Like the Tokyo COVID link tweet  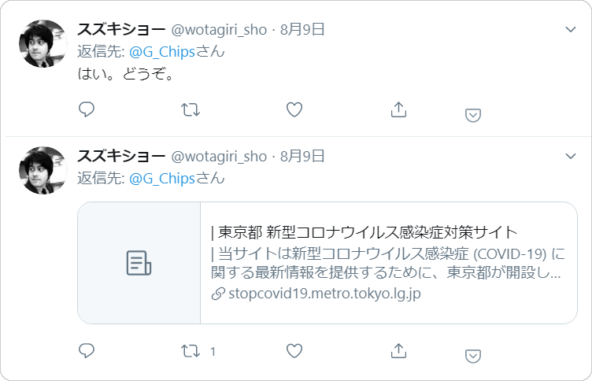294,351
